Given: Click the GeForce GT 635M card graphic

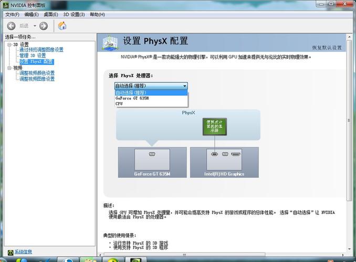Looking at the screenshot, I should click(152, 161).
